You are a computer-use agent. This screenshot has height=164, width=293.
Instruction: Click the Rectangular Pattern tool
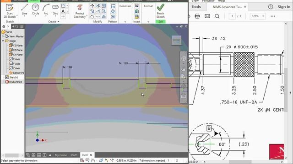coord(113,6)
